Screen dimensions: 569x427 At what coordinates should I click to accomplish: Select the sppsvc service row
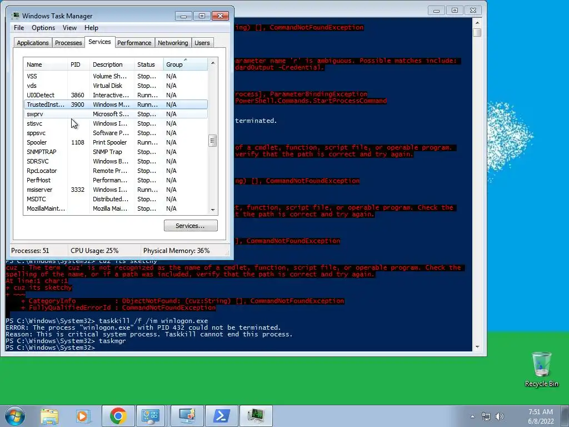[116, 133]
